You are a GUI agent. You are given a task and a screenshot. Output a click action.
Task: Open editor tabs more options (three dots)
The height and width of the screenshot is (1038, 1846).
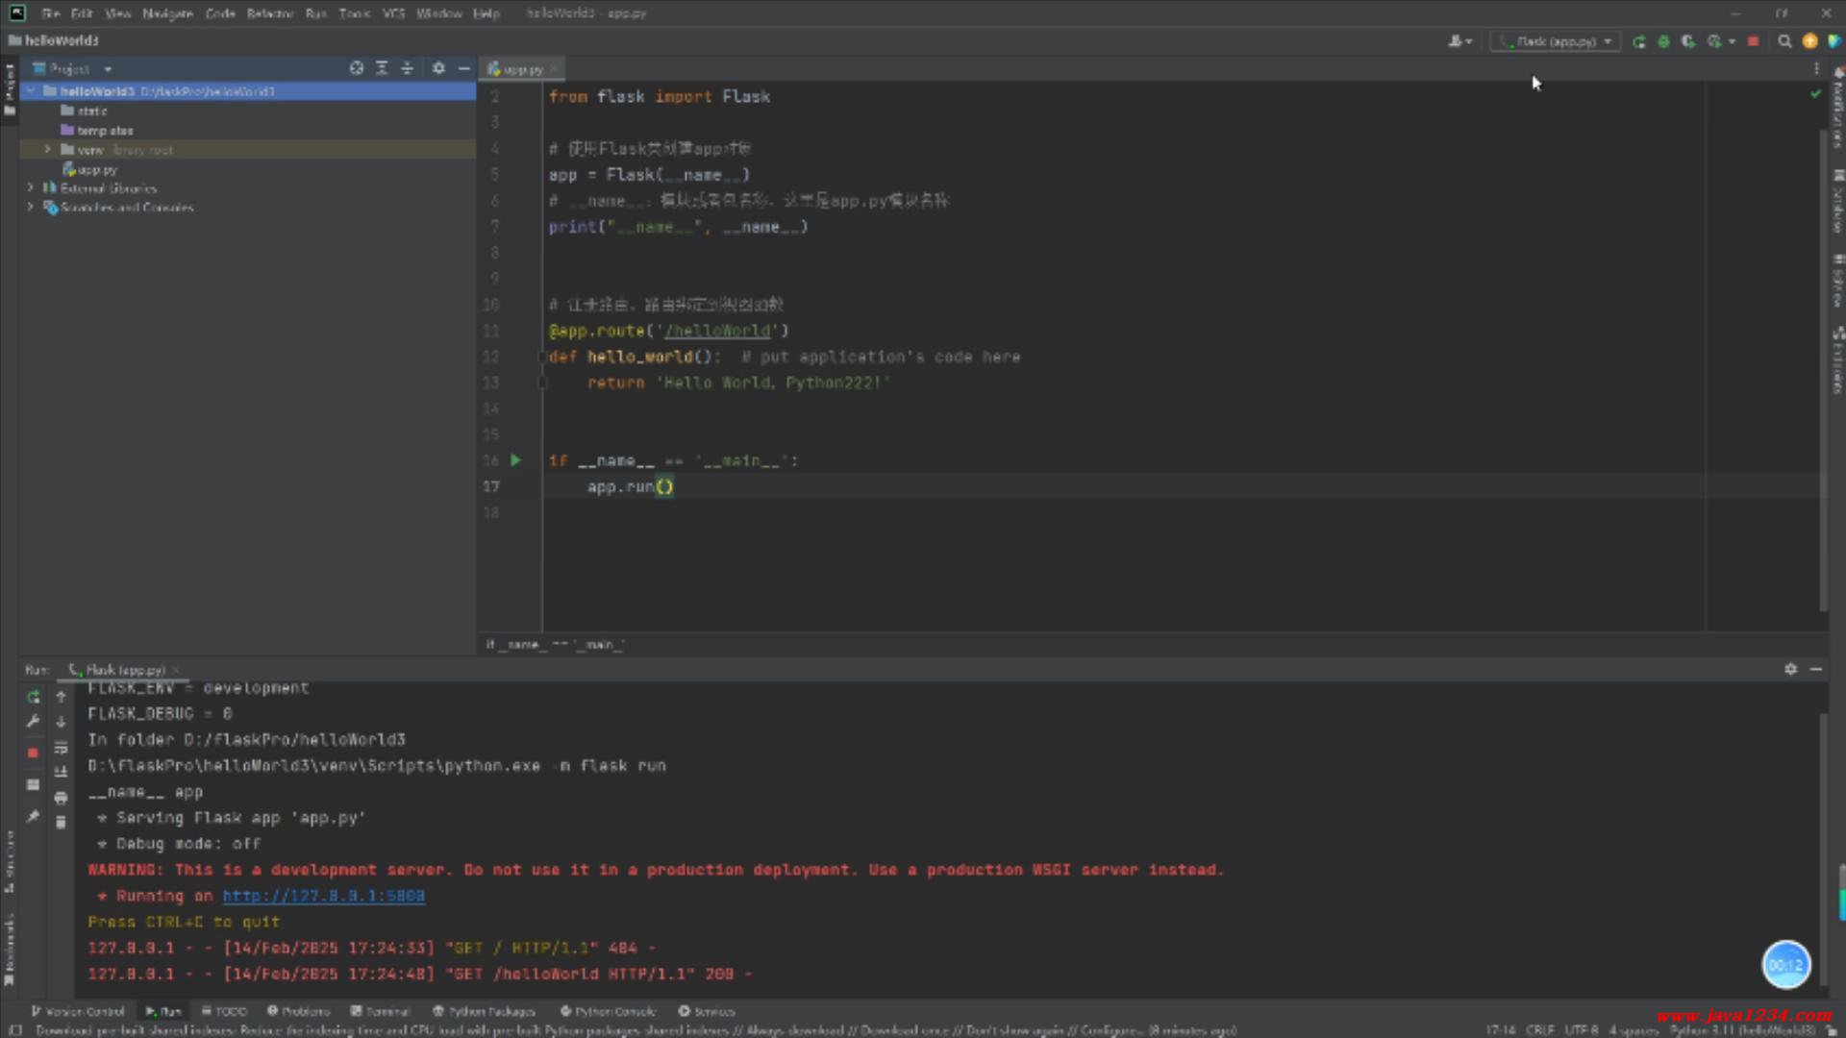click(x=1816, y=68)
